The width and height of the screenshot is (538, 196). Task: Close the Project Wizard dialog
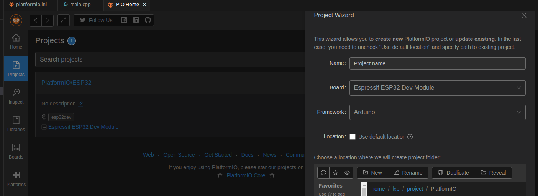click(524, 15)
